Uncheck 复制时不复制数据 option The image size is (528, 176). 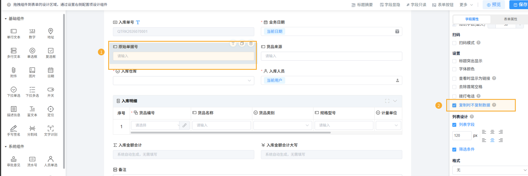(x=454, y=105)
